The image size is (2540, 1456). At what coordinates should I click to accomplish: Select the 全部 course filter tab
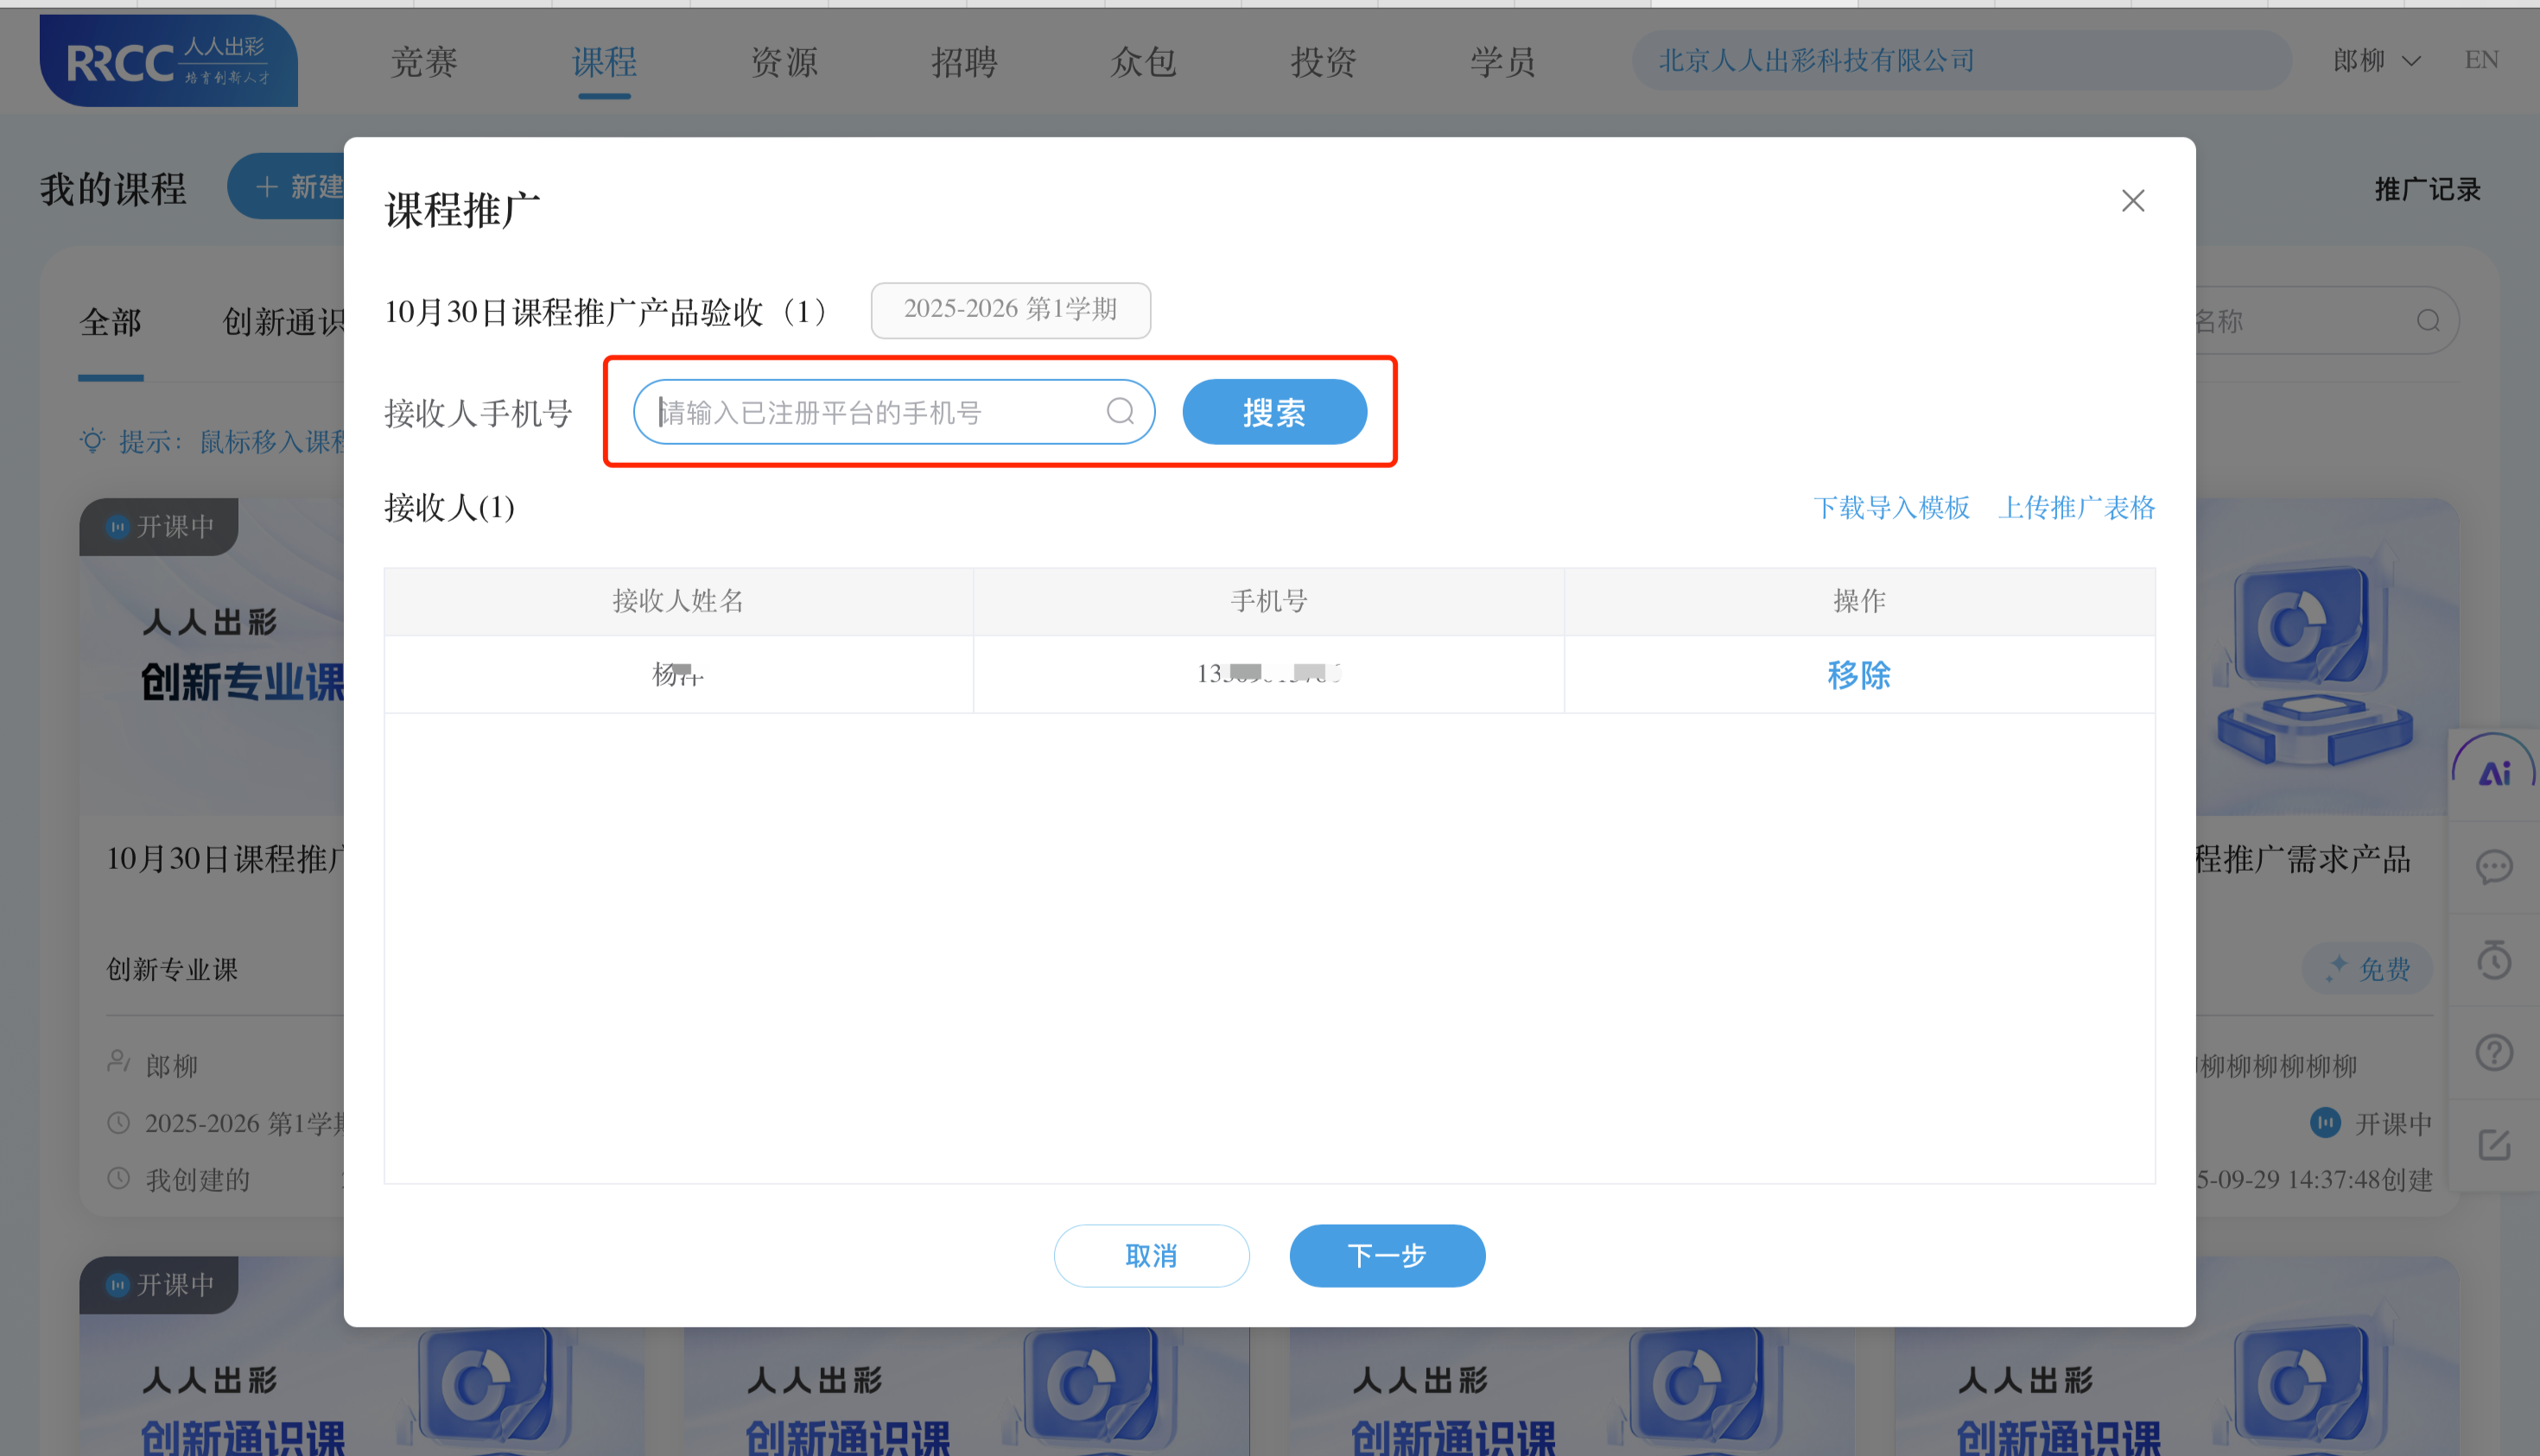point(110,322)
